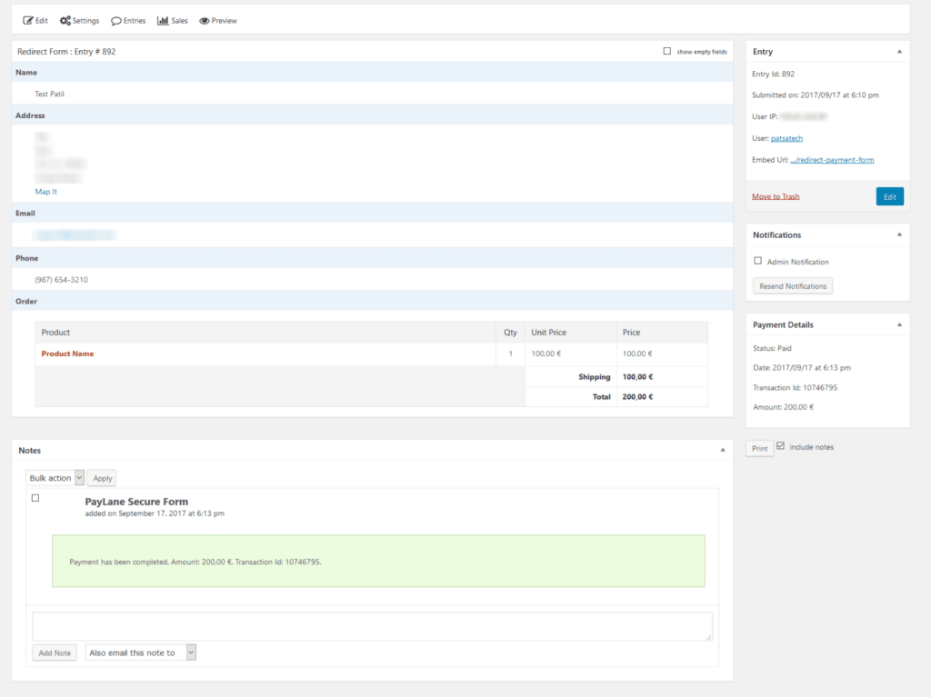Collapse the Payment Details panel arrow
The width and height of the screenshot is (931, 697).
point(899,324)
